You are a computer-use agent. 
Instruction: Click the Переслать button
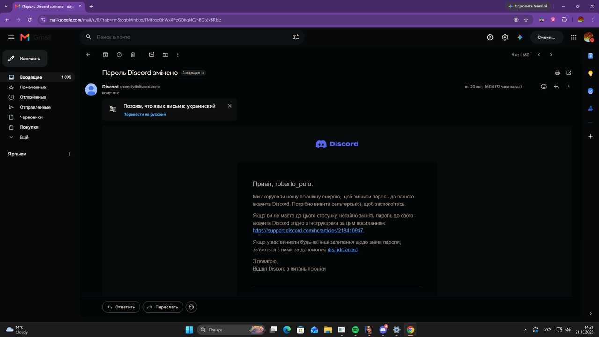click(163, 307)
